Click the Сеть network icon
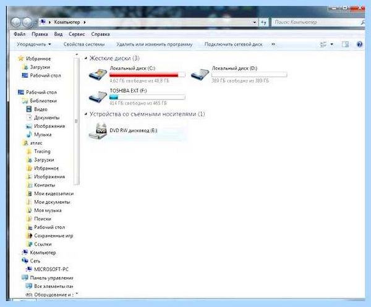 (25, 261)
